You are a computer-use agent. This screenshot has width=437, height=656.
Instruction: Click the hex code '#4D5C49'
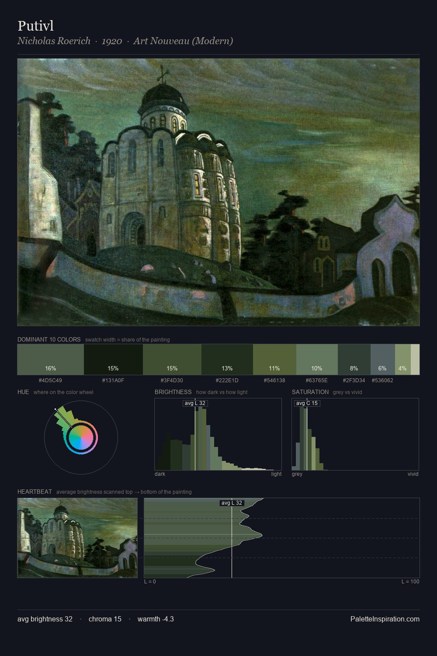click(50, 380)
